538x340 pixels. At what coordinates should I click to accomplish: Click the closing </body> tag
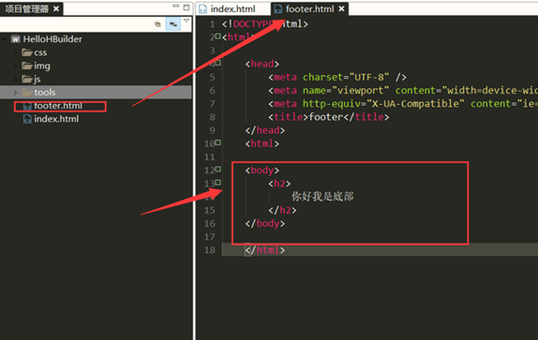coord(265,223)
